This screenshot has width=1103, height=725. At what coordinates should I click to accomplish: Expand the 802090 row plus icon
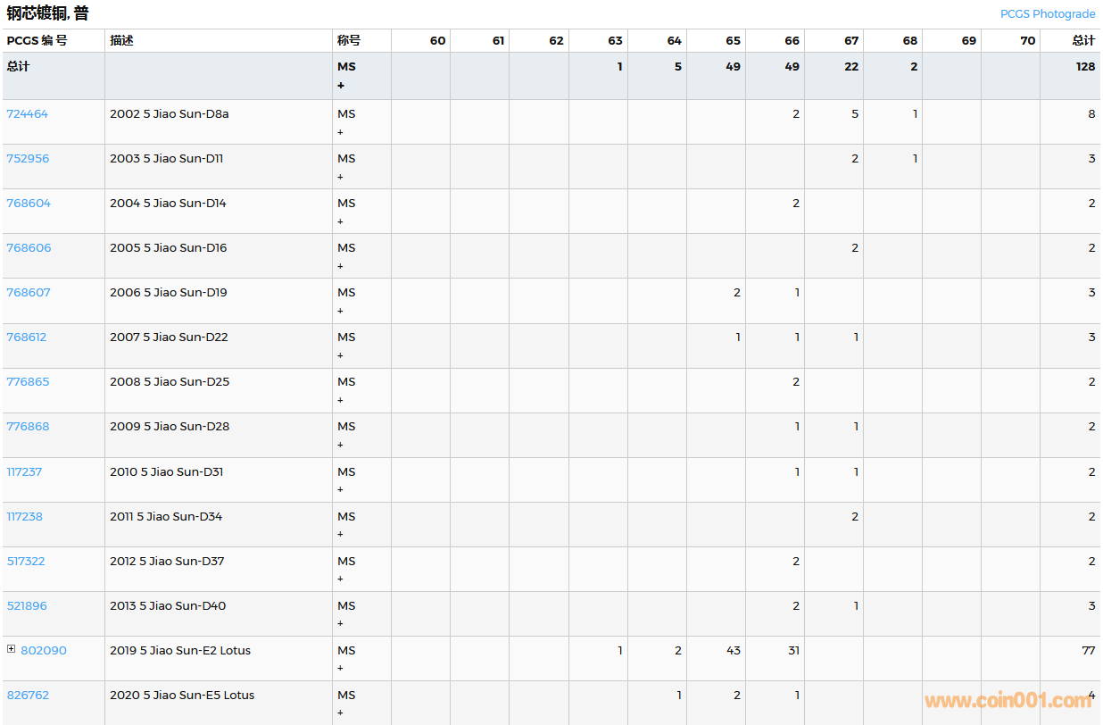(12, 650)
